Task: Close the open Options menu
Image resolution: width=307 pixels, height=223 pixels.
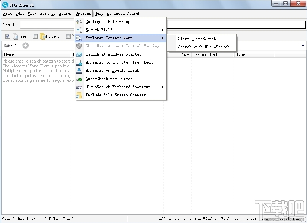Action: click(x=83, y=13)
